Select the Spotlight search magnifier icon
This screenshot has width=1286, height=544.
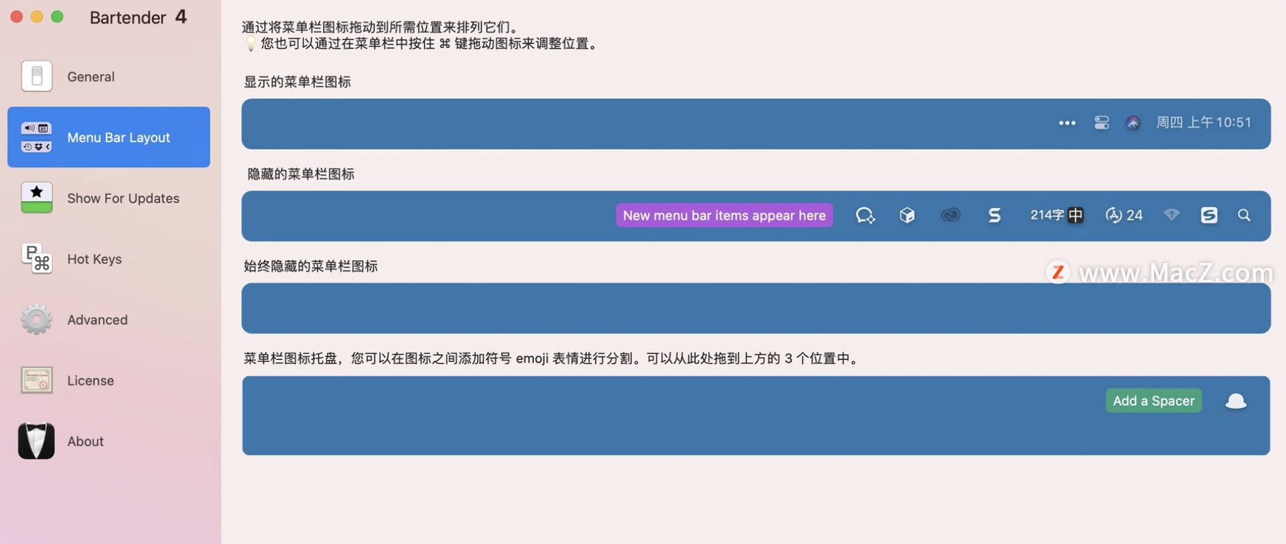1244,215
